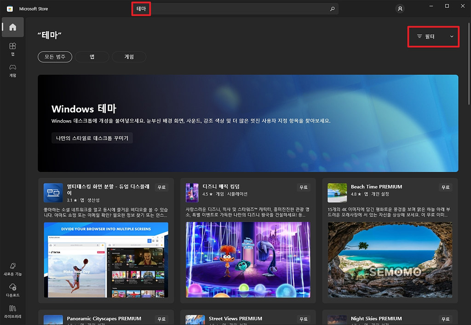The height and width of the screenshot is (325, 471).
Task: Open the divided browser screenshot thumbnail
Action: coord(106,260)
